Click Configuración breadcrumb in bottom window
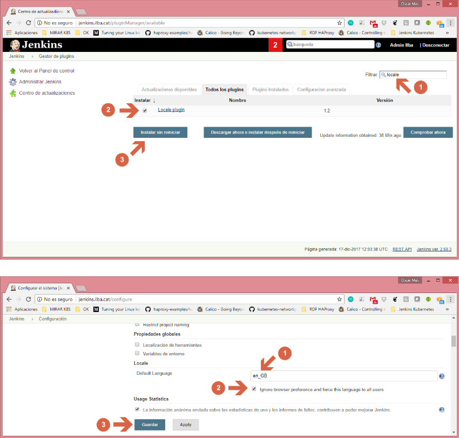 pos(52,318)
